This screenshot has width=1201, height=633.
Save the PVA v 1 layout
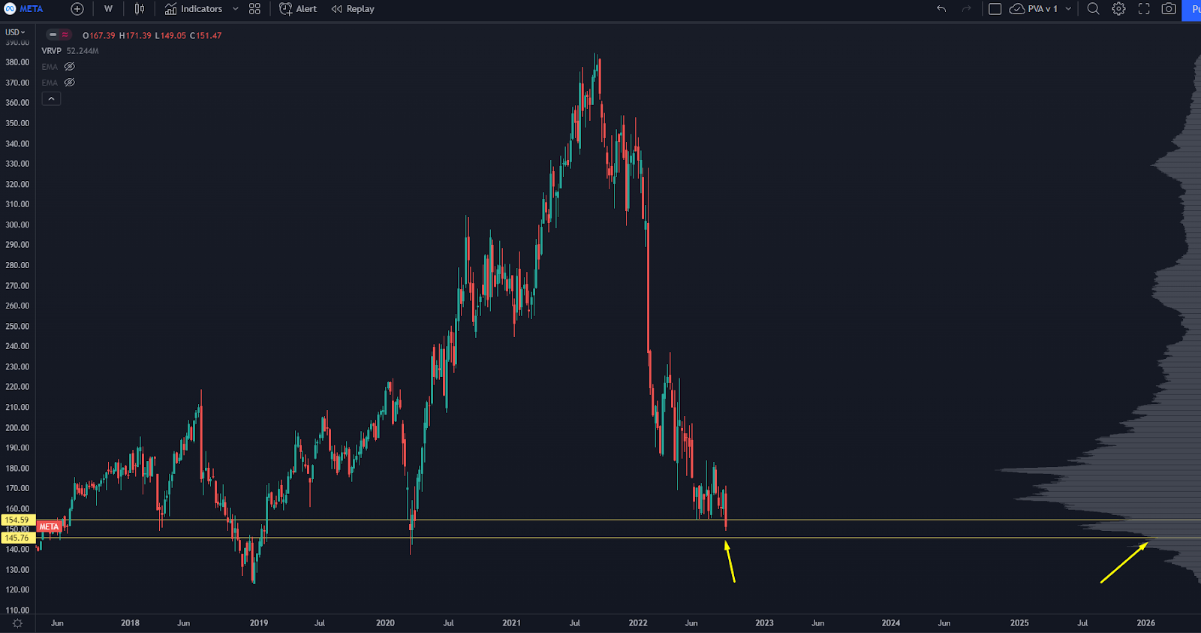pyautogui.click(x=1034, y=9)
